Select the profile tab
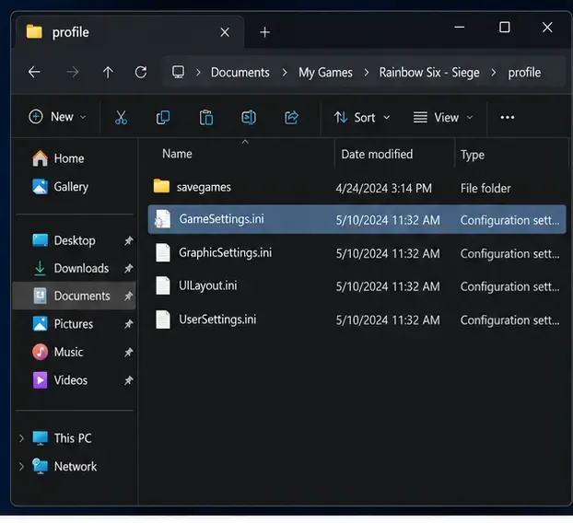Image resolution: width=573 pixels, height=523 pixels. point(130,32)
